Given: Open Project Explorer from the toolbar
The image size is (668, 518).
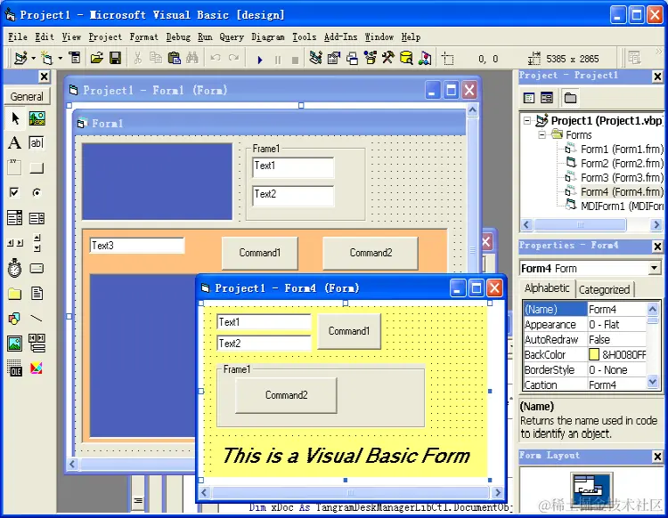Looking at the screenshot, I should 315,58.
